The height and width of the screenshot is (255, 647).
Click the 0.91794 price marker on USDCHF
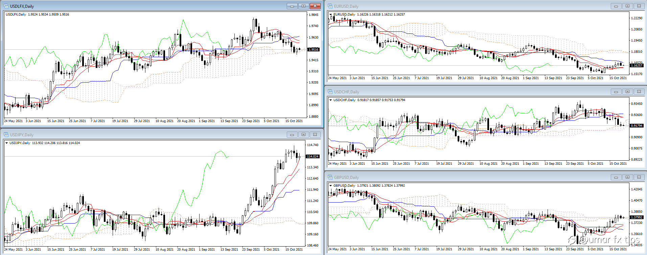(x=637, y=125)
